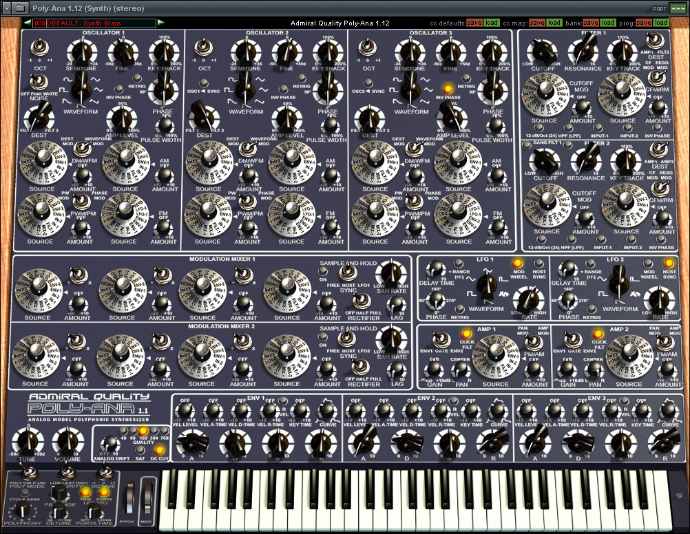Image resolution: width=690 pixels, height=534 pixels.
Task: Click the MOD wheel
Action: [x=148, y=496]
